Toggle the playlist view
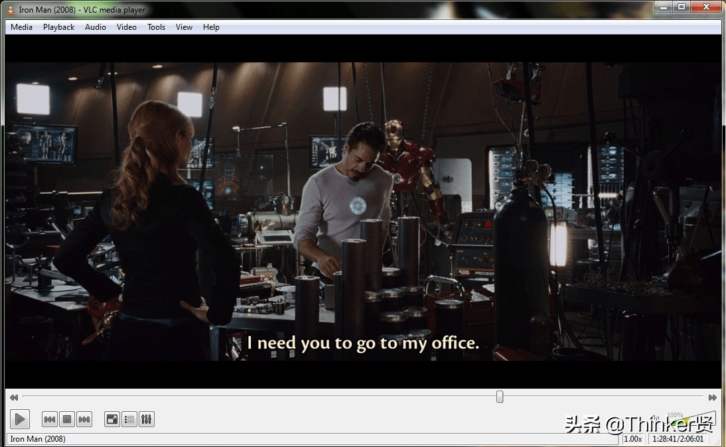This screenshot has width=726, height=447. [129, 419]
